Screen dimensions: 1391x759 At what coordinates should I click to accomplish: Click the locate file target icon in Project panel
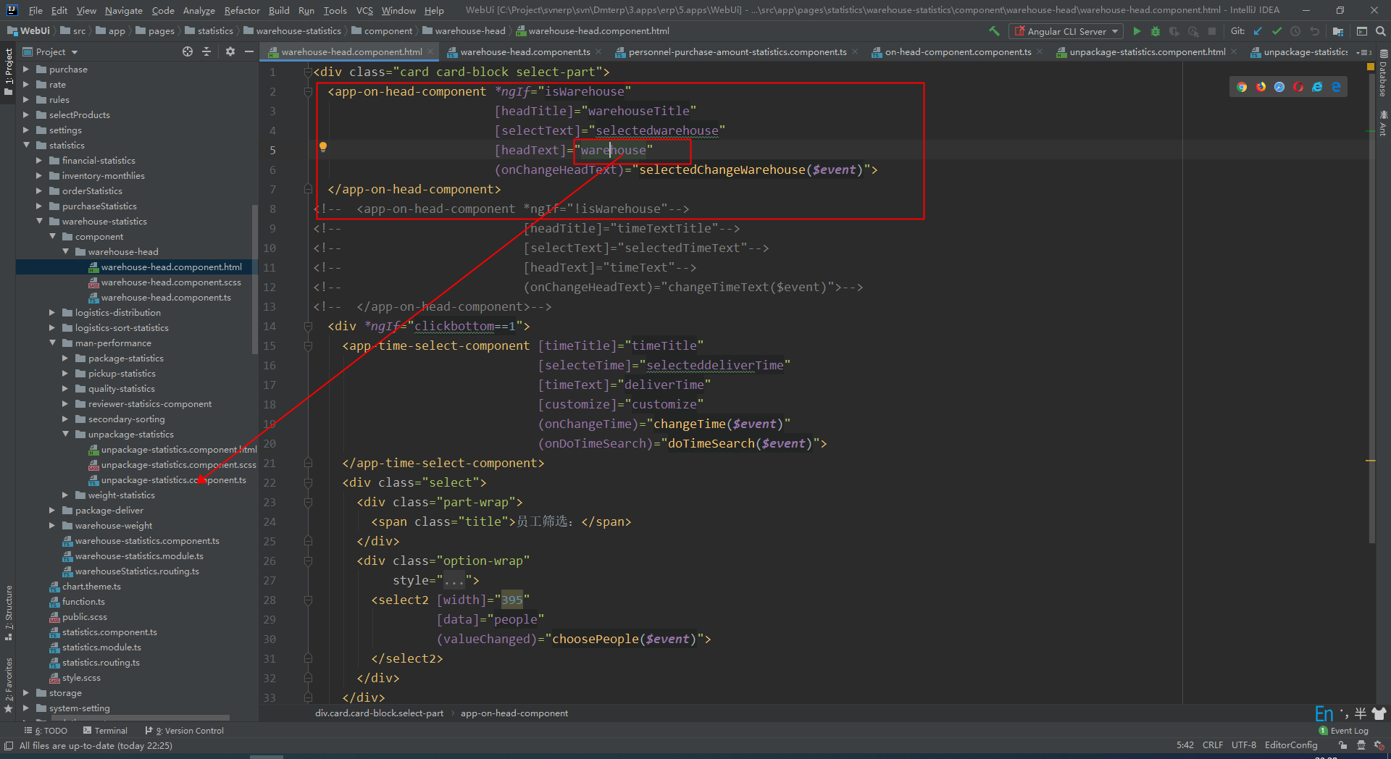(188, 51)
